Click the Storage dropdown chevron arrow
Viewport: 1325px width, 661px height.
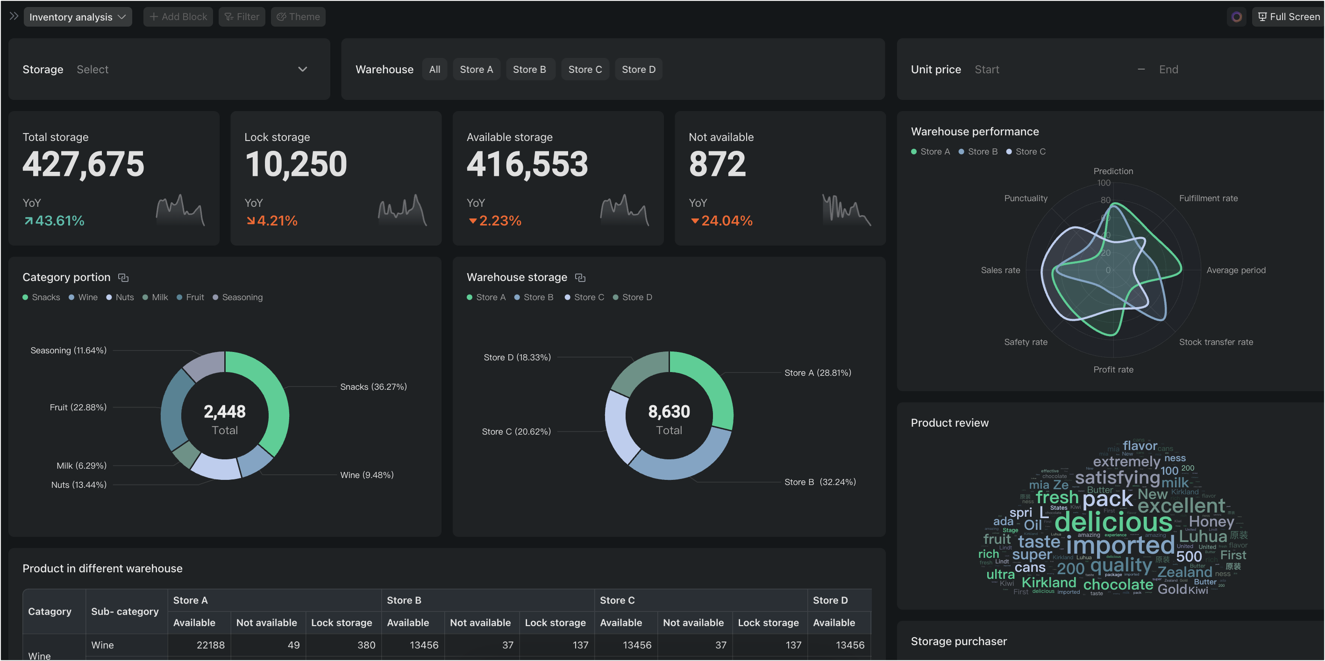point(302,70)
